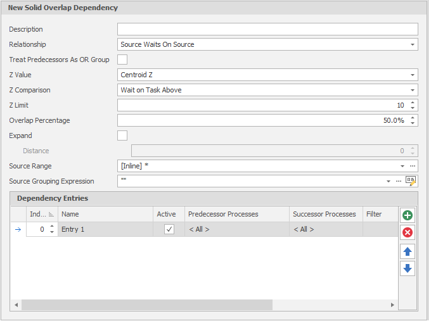Increase the Z Limit value
This screenshot has height=321, width=431.
pos(413,103)
